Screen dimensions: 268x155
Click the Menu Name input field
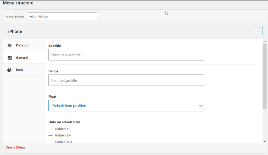pos(62,17)
